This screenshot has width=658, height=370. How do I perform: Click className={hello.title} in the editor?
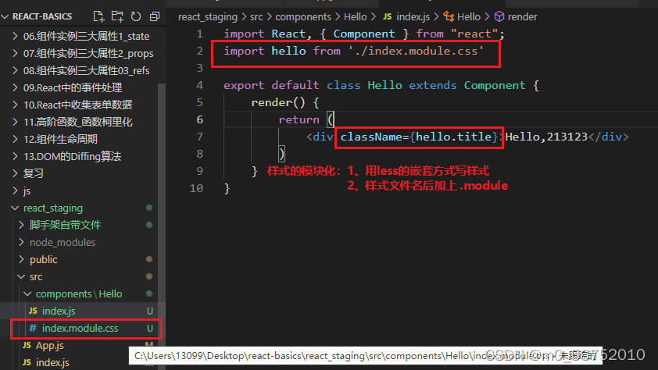pyautogui.click(x=419, y=137)
